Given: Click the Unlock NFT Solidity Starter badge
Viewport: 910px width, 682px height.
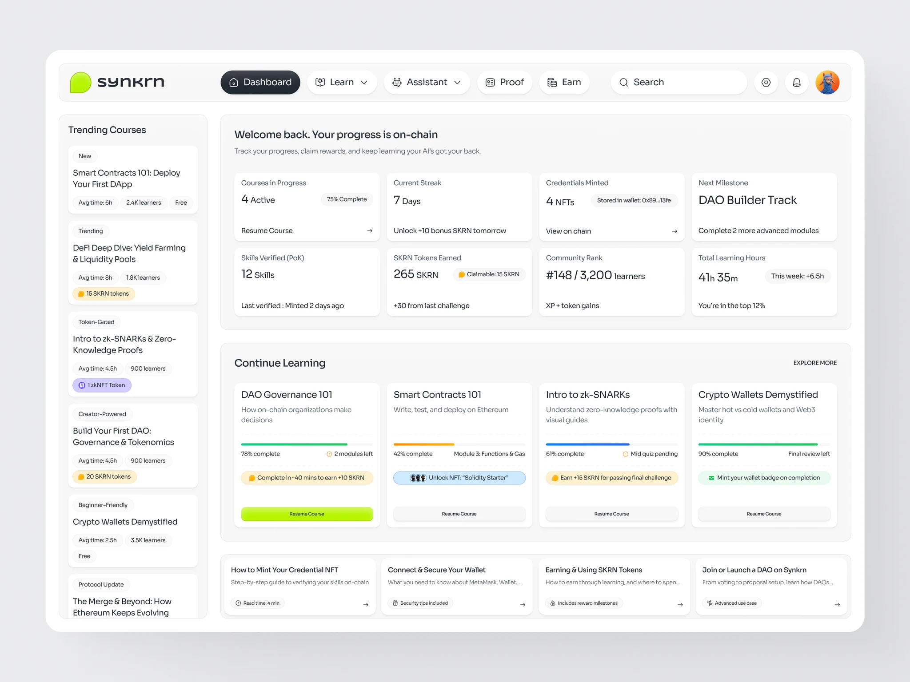Looking at the screenshot, I should (459, 478).
